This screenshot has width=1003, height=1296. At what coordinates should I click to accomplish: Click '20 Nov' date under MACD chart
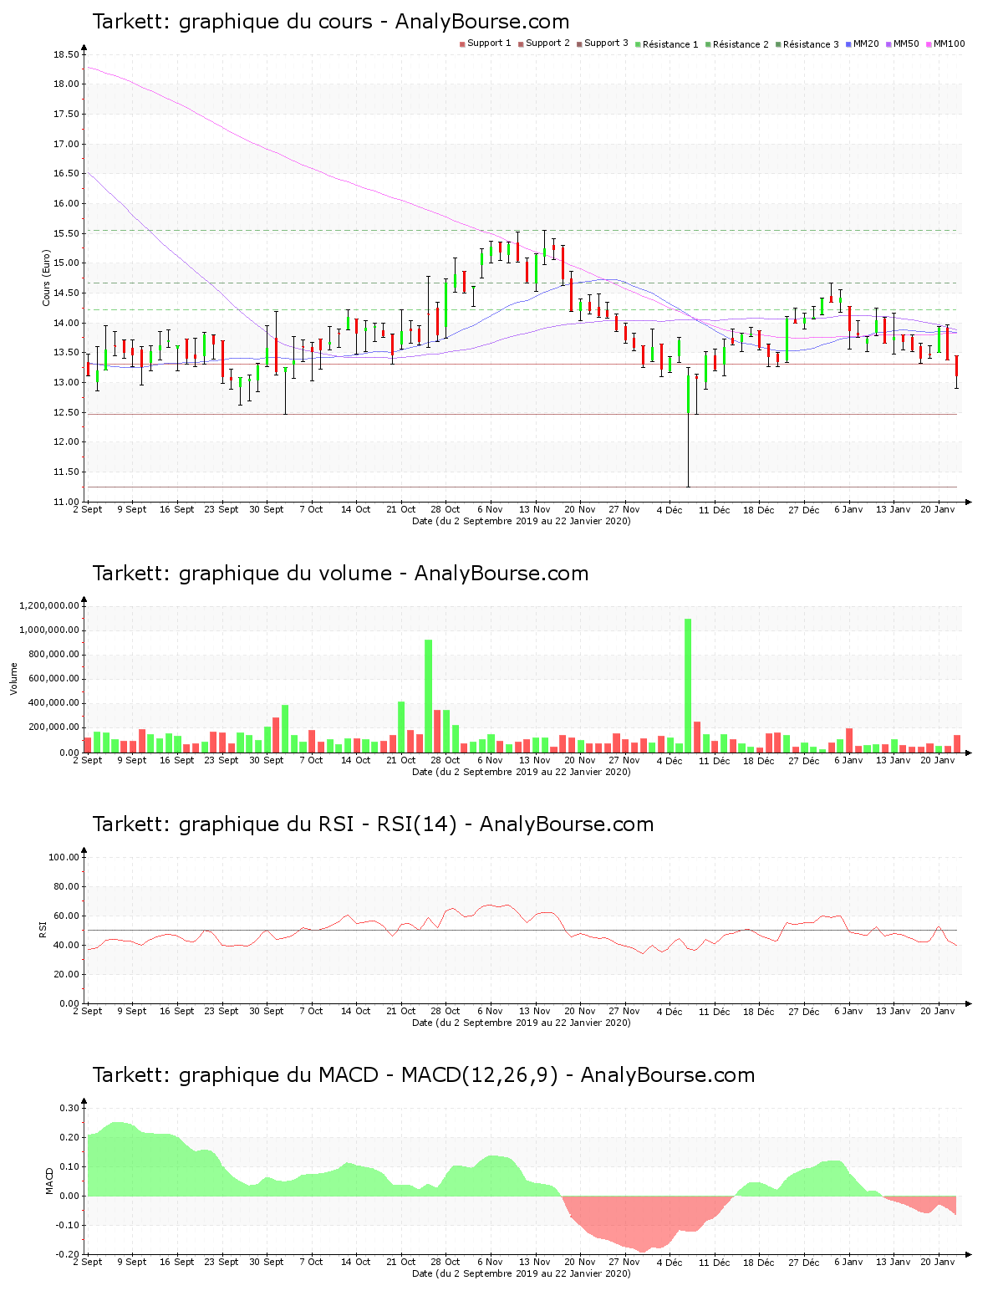[579, 1262]
